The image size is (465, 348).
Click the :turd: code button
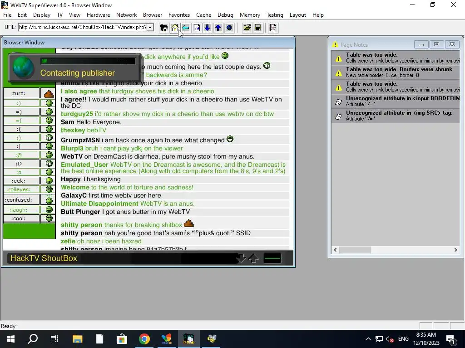(21, 93)
